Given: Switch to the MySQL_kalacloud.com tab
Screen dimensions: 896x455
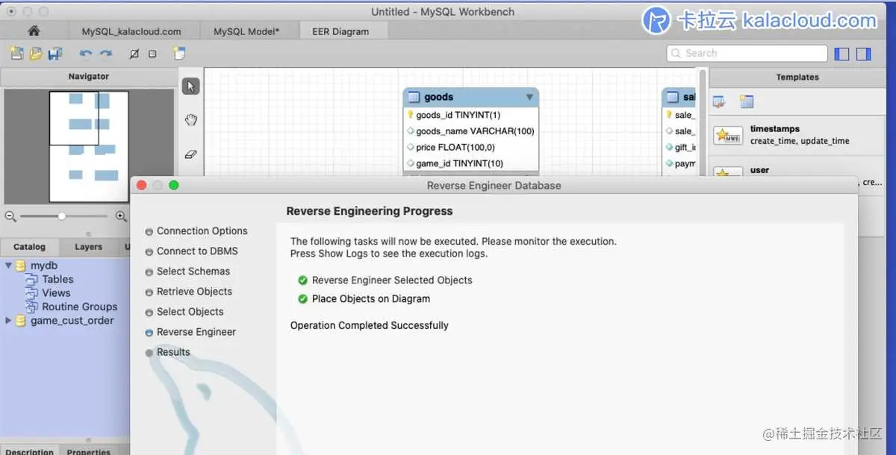Looking at the screenshot, I should (x=131, y=31).
